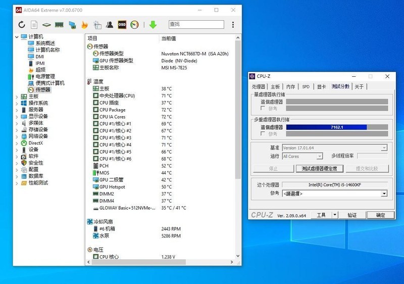Switch to SPD tab in CPU-Z
Screen dimensions: 404x284
[x=306, y=86]
